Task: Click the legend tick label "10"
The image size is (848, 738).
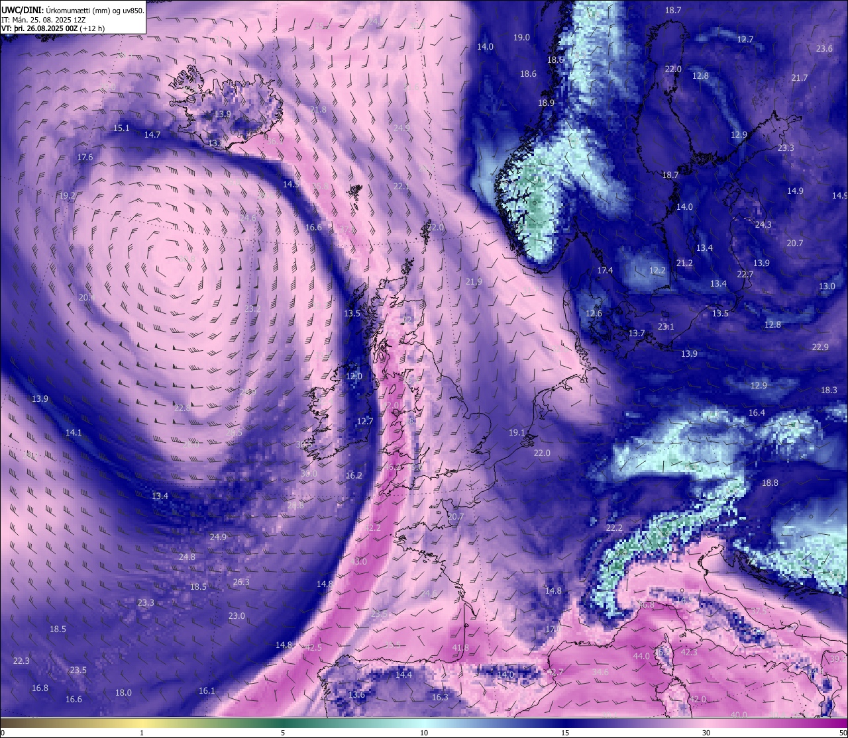Action: click(424, 733)
